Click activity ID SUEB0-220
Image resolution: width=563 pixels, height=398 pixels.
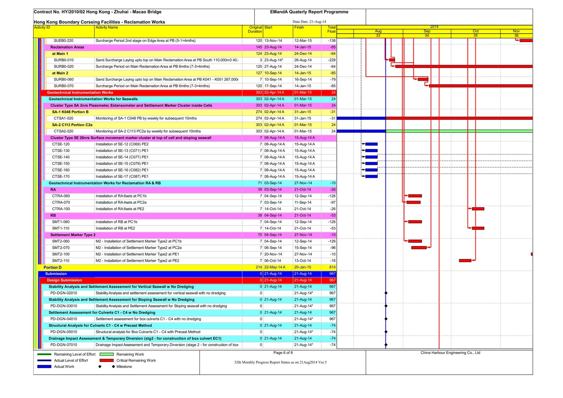click(x=63, y=41)
